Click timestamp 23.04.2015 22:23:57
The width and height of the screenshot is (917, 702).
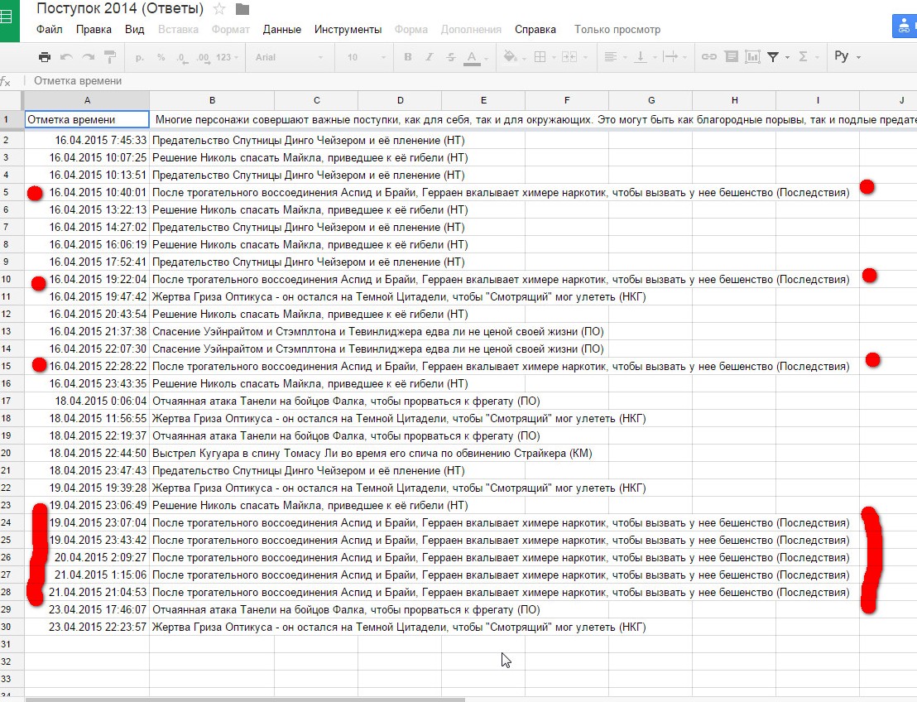pos(98,627)
